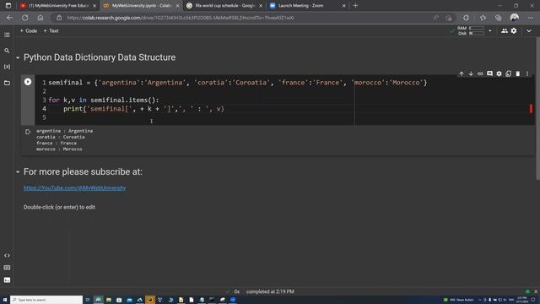Click 'Double-click (or enter) to edit' text cell

(x=59, y=207)
